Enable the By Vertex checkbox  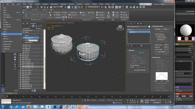coord(131,55)
